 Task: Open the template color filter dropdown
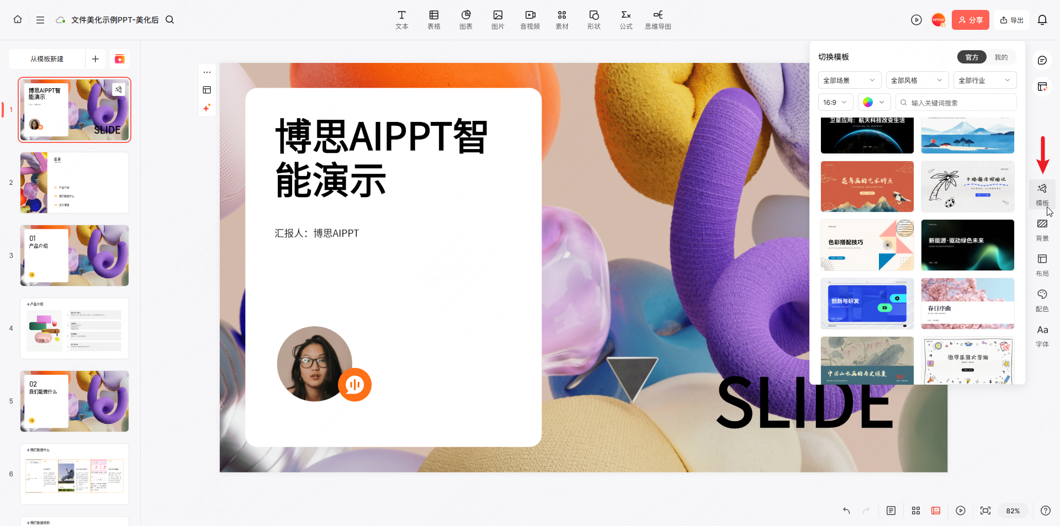[874, 103]
